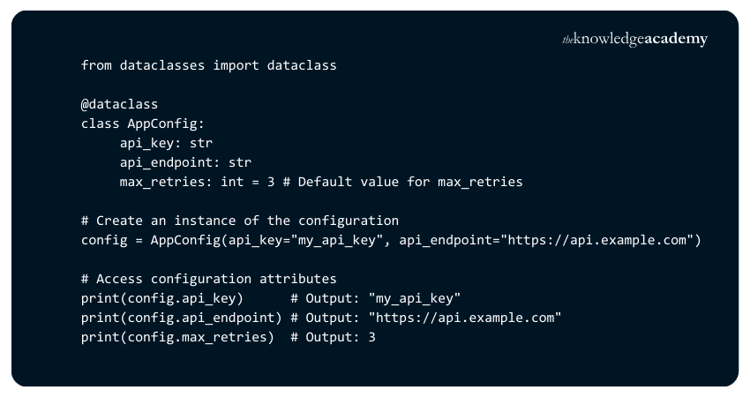Click the print(config.max_retries) statement

[177, 337]
